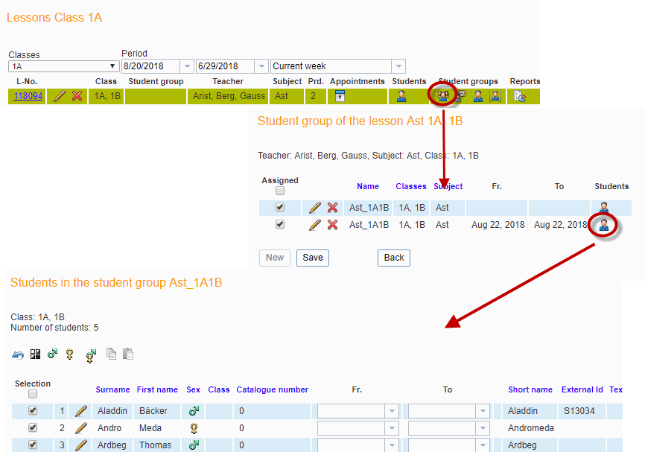Edit student Andro Meda with pencil

[x=81, y=428]
